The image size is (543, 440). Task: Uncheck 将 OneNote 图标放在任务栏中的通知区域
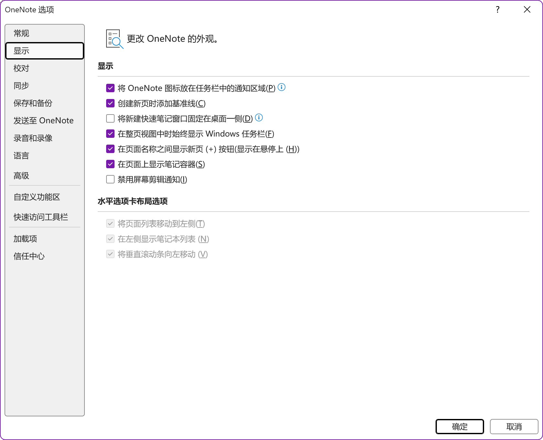pos(110,88)
